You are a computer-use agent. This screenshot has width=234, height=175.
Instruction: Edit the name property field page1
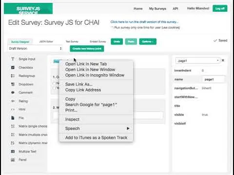213,79
